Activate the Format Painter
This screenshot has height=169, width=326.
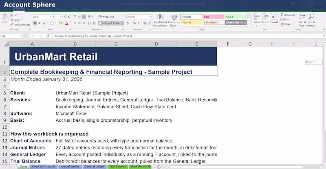[x=20, y=24]
